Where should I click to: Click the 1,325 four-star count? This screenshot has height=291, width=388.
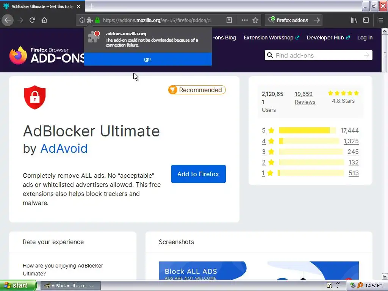pos(351,141)
